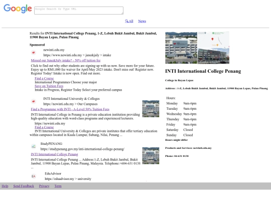Screen dimensions: 271x203
Task: Click 'Products and Services: newinti.edu.my' text
Action: tap(188, 148)
